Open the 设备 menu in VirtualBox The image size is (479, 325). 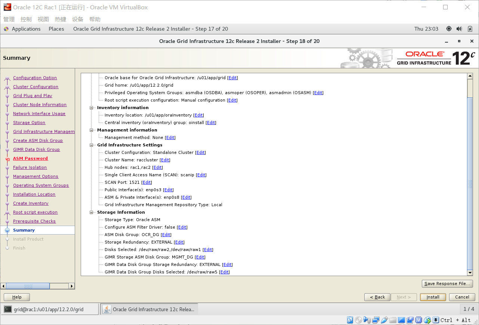78,19
